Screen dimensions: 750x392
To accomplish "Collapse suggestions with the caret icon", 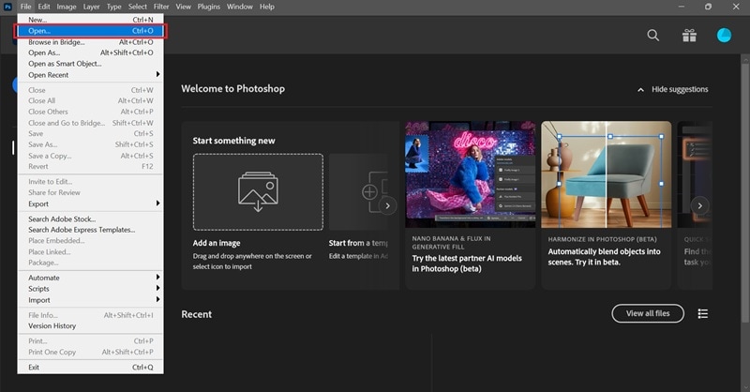I will [x=640, y=89].
